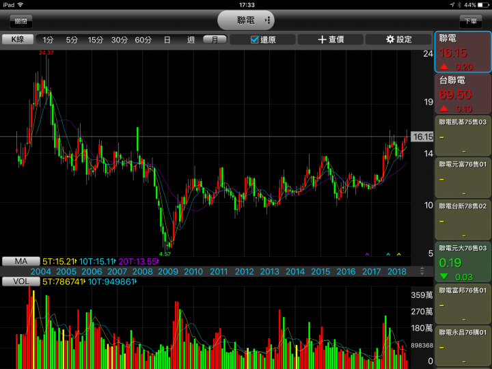The width and height of the screenshot is (492, 369).
Task: Select the 台聯電 69.50 quote card
Action: point(463,94)
